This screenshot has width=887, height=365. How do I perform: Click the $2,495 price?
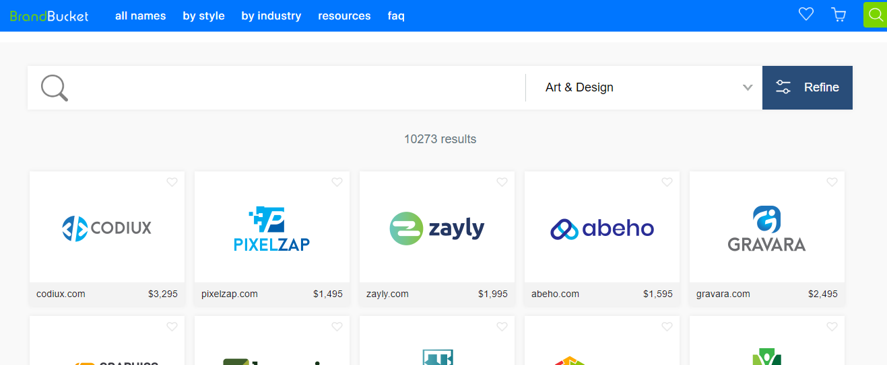823,294
